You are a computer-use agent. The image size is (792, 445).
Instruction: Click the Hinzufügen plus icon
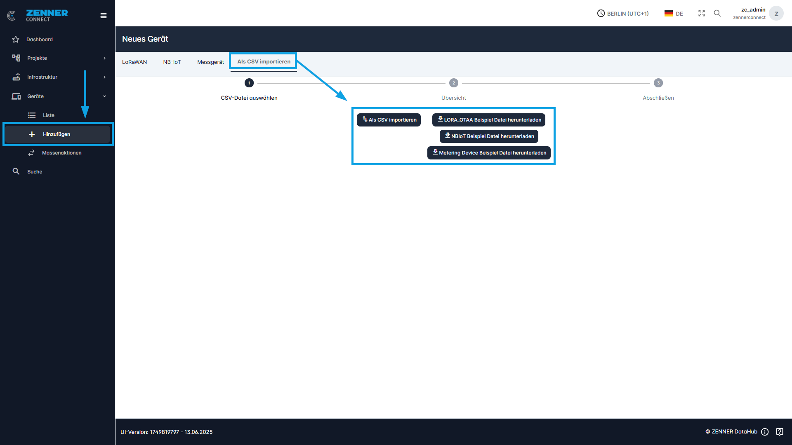click(x=32, y=133)
